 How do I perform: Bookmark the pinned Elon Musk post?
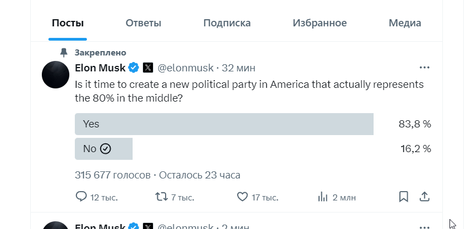pyautogui.click(x=403, y=197)
